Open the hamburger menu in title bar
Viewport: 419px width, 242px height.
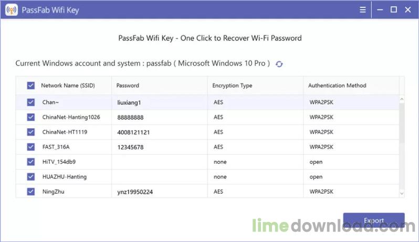point(363,10)
